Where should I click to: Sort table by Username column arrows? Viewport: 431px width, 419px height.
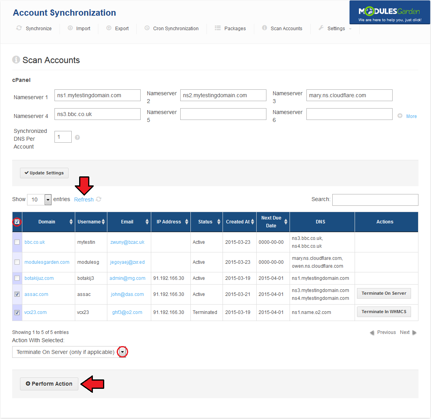[103, 222]
